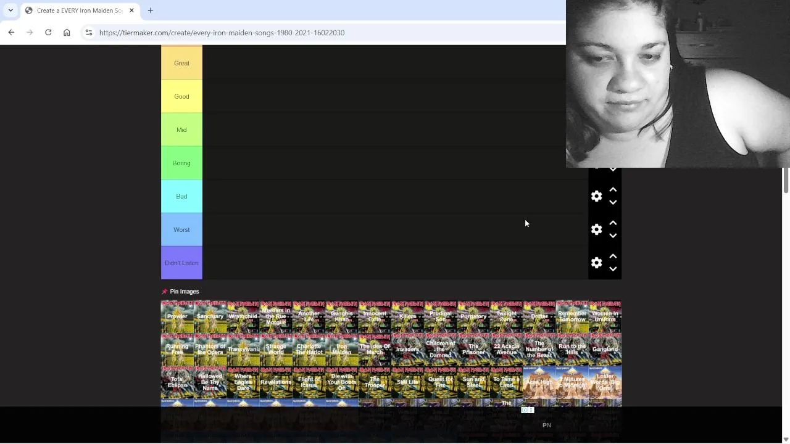
Task: Move the Worst tier row up
Action: 613,223
